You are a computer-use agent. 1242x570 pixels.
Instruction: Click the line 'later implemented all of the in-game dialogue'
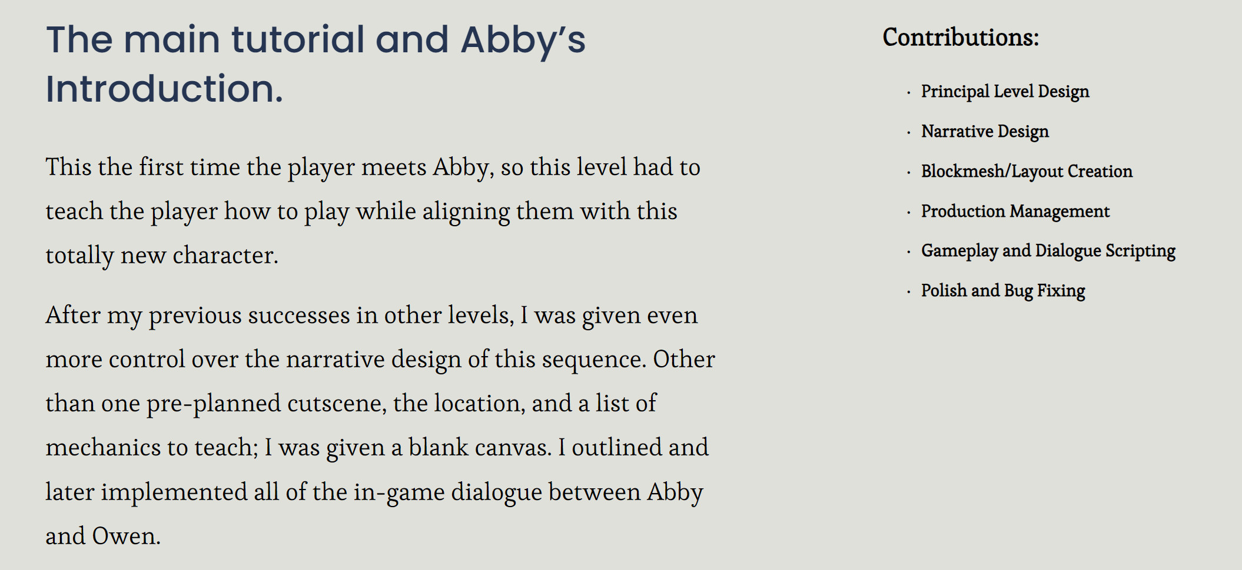click(374, 492)
